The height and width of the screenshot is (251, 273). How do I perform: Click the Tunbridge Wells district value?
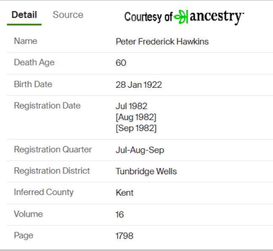point(146,171)
